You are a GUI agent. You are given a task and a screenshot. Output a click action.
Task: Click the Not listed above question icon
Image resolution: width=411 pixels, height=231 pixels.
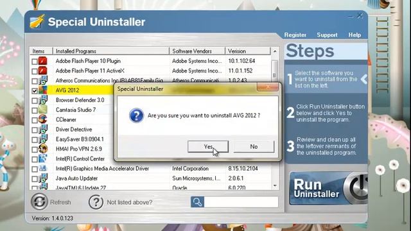96,202
